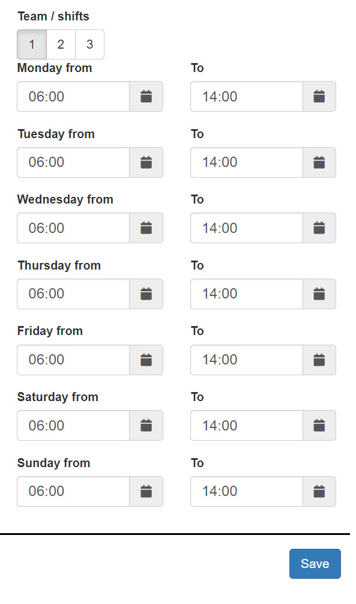Click calendar icon for Wednesday To field
The height and width of the screenshot is (604, 356).
[319, 228]
